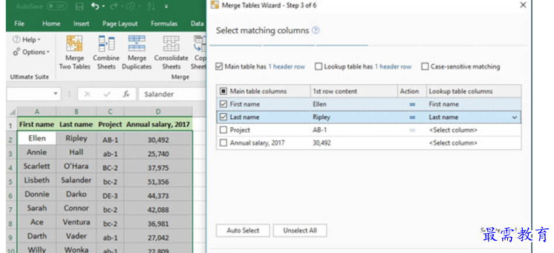Open the First name lookup column dropdown
This screenshot has height=253, width=554.
click(x=473, y=105)
